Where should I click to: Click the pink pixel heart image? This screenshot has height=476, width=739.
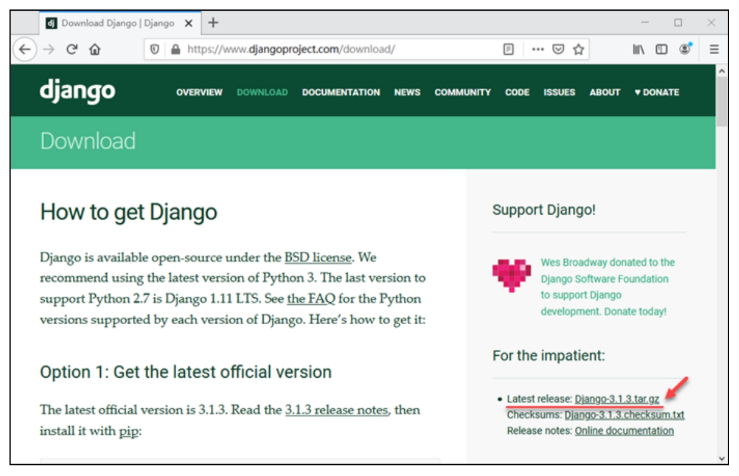point(511,275)
